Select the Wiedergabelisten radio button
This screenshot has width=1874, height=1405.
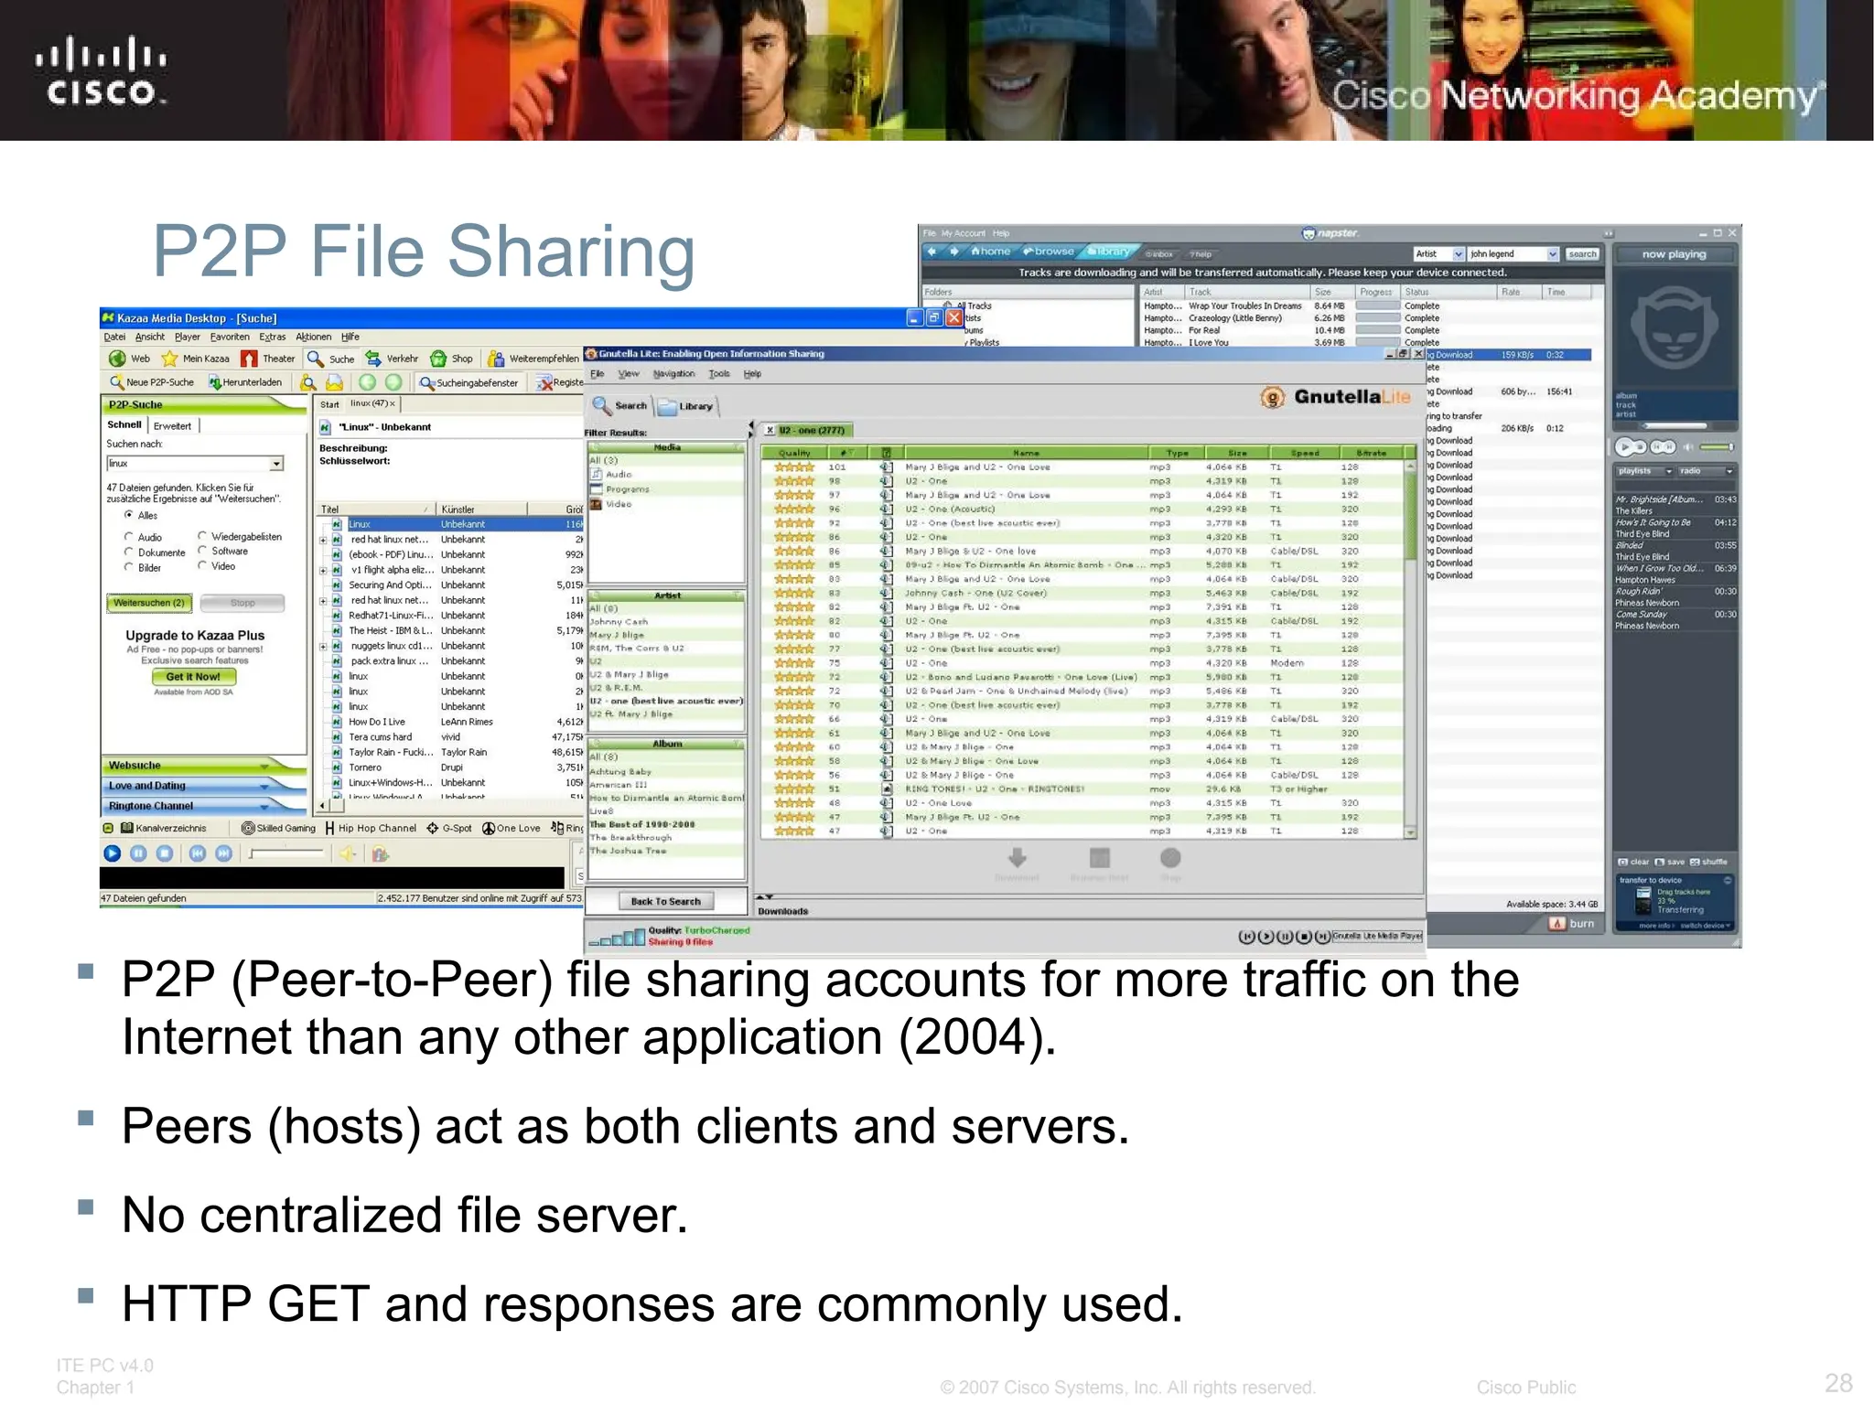pos(202,536)
